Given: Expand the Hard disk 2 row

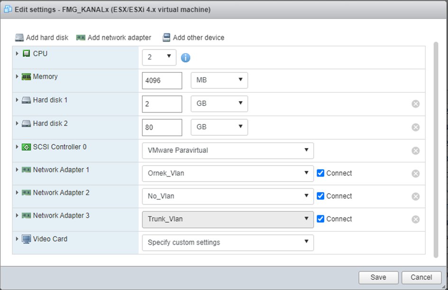Looking at the screenshot, I should (x=17, y=123).
